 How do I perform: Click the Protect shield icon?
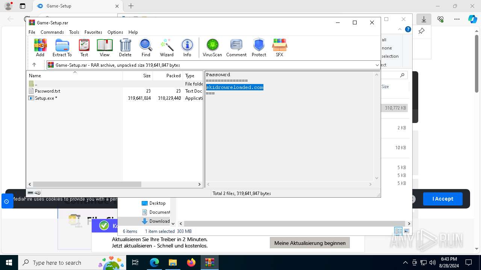pyautogui.click(x=259, y=48)
